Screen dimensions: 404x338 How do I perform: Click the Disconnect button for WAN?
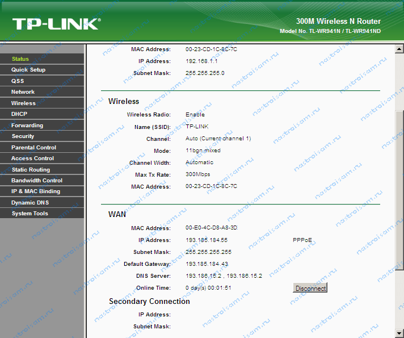[310, 288]
